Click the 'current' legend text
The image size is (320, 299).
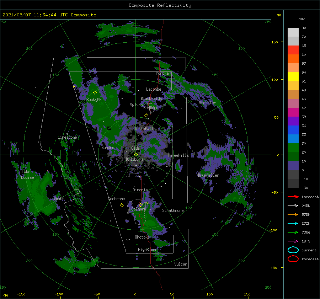click(x=309, y=250)
